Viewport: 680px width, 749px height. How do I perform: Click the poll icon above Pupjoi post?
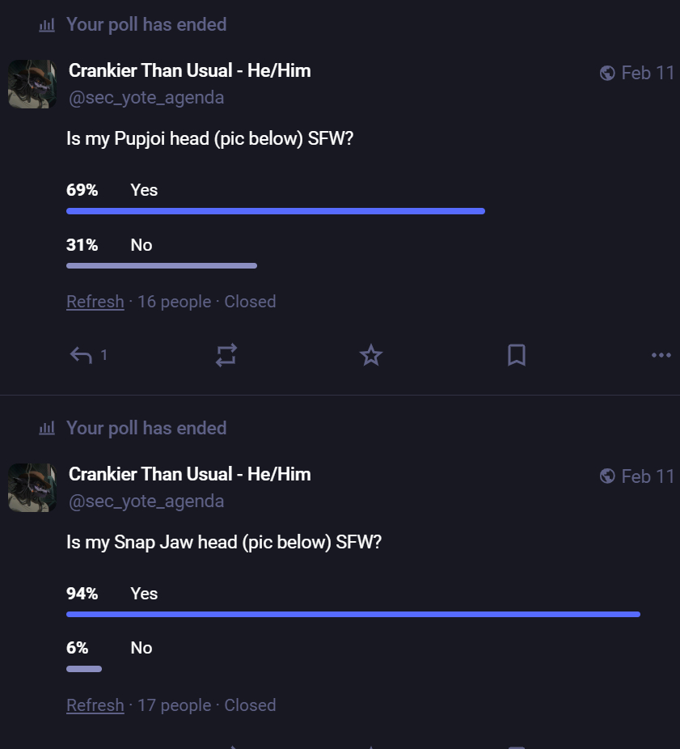click(x=47, y=25)
